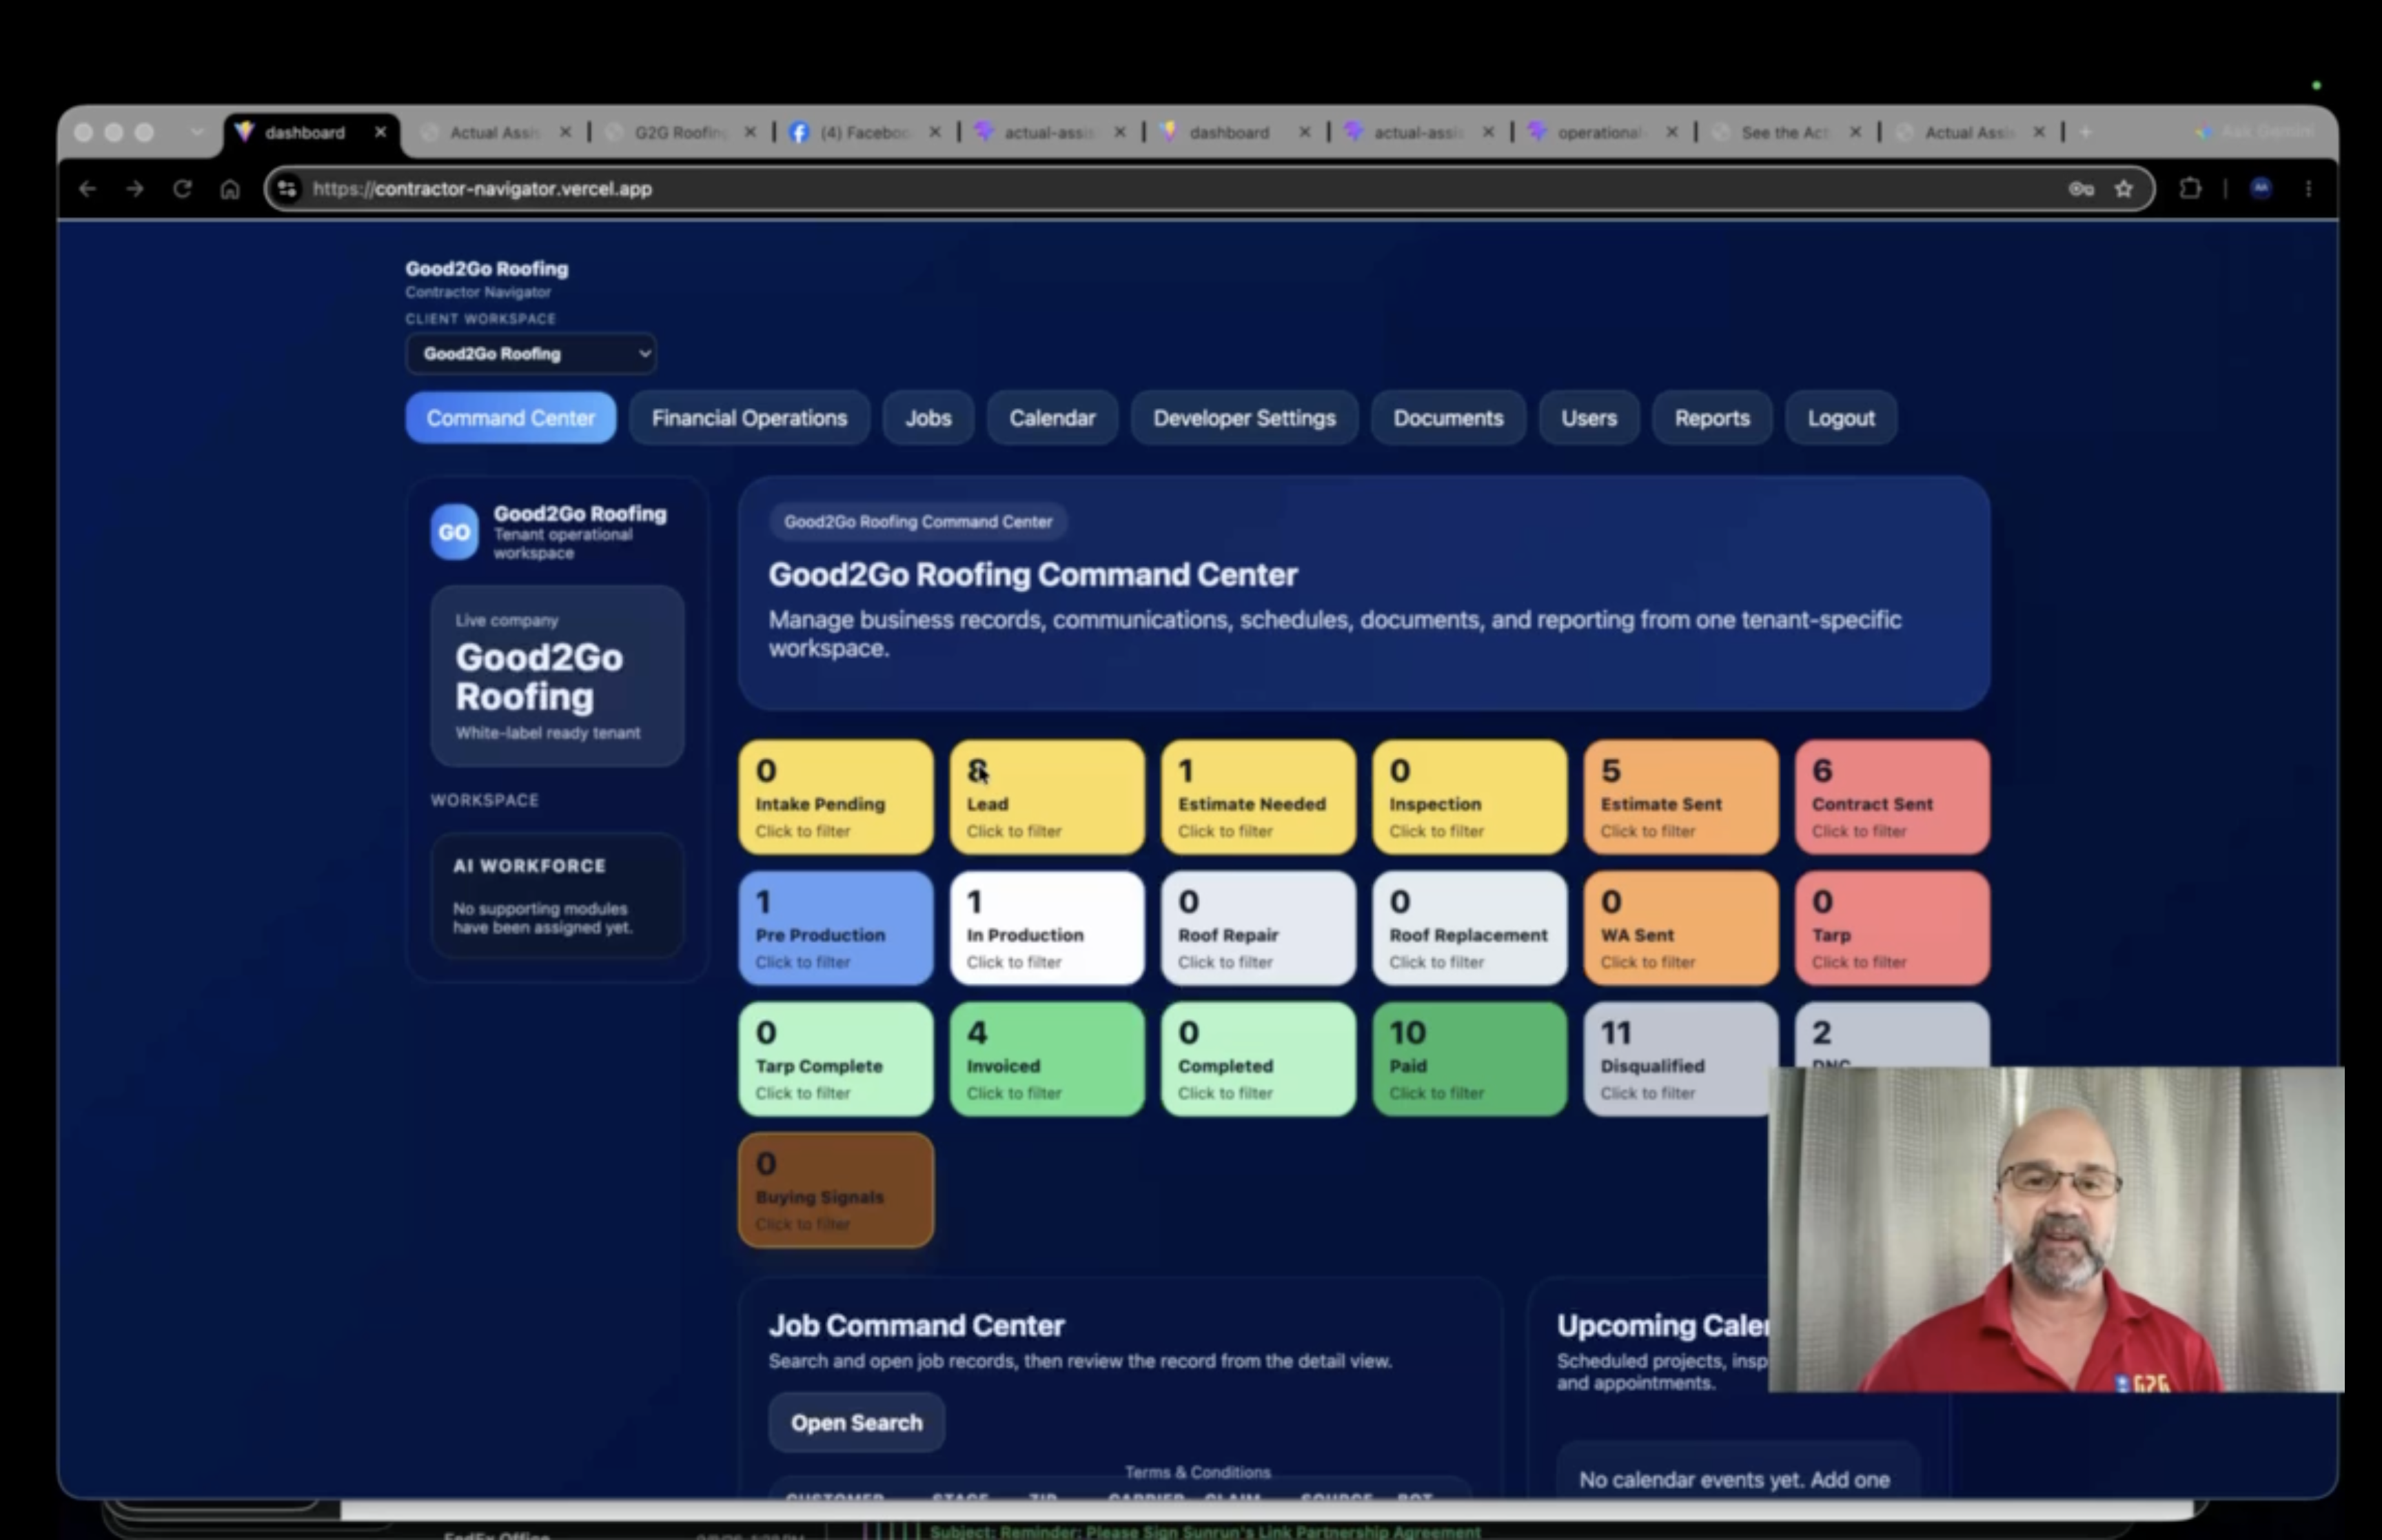Filter by the Invoiced card
The image size is (2382, 1540).
click(x=1046, y=1059)
